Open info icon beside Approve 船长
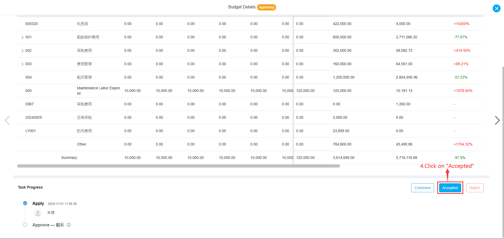This screenshot has width=504, height=239. pos(69,225)
